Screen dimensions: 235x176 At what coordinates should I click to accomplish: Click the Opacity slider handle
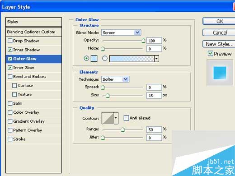coord(143,41)
